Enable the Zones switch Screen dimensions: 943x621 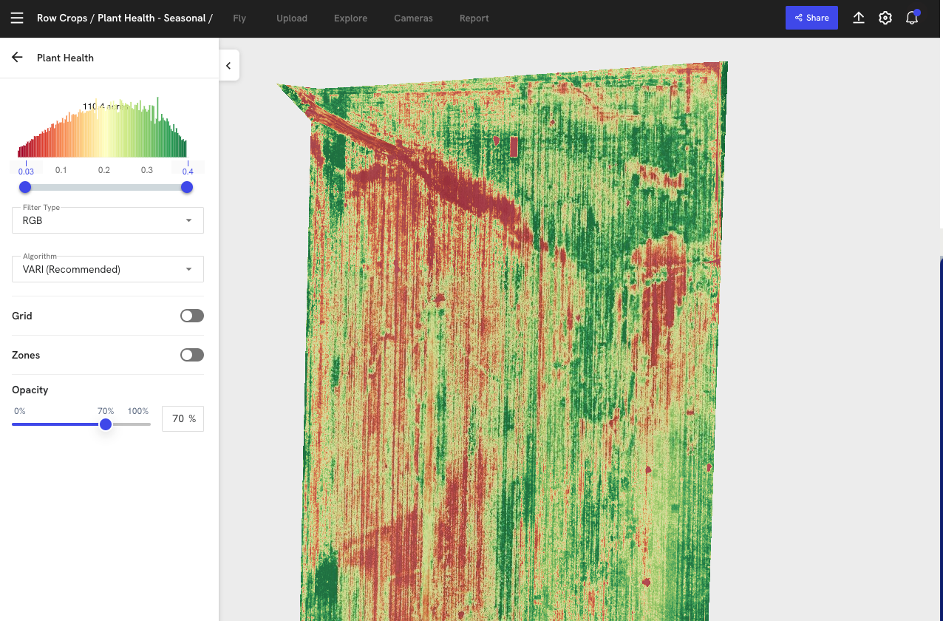coord(192,355)
